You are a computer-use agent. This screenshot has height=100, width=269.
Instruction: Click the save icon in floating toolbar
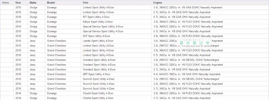(x=194, y=43)
